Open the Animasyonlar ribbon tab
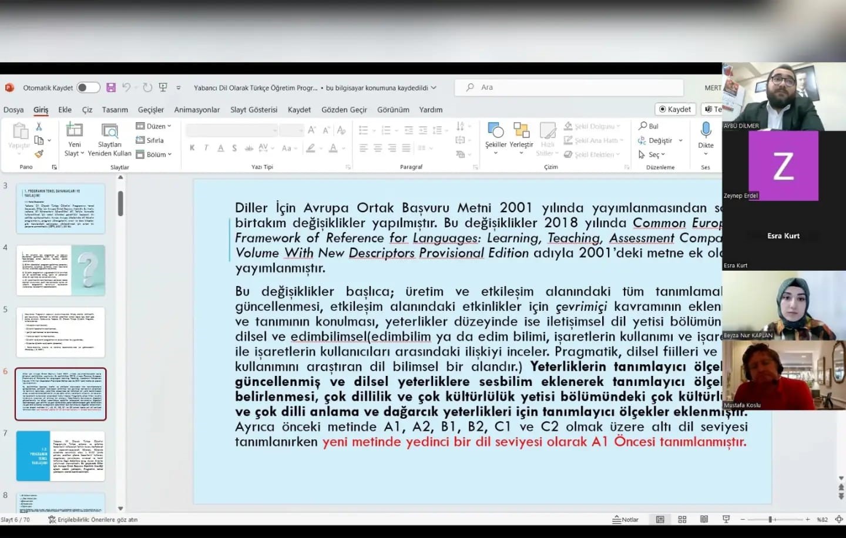This screenshot has width=846, height=538. coord(197,110)
